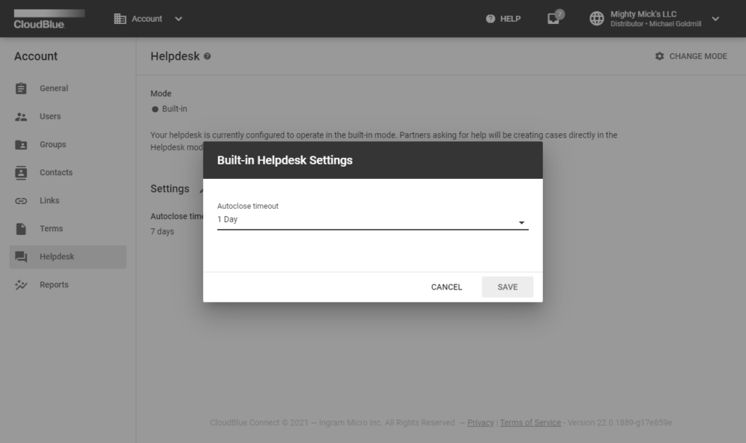Click the Links chain icon
The height and width of the screenshot is (443, 746).
[23, 200]
